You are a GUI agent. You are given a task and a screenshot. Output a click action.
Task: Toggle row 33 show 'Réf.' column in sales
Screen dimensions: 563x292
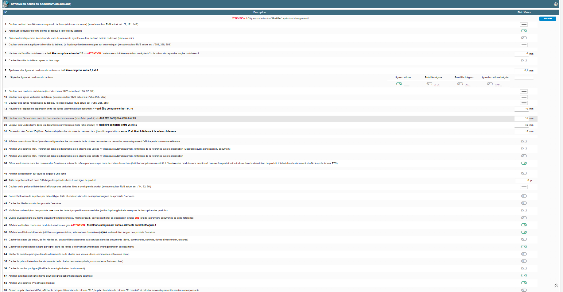point(524,148)
